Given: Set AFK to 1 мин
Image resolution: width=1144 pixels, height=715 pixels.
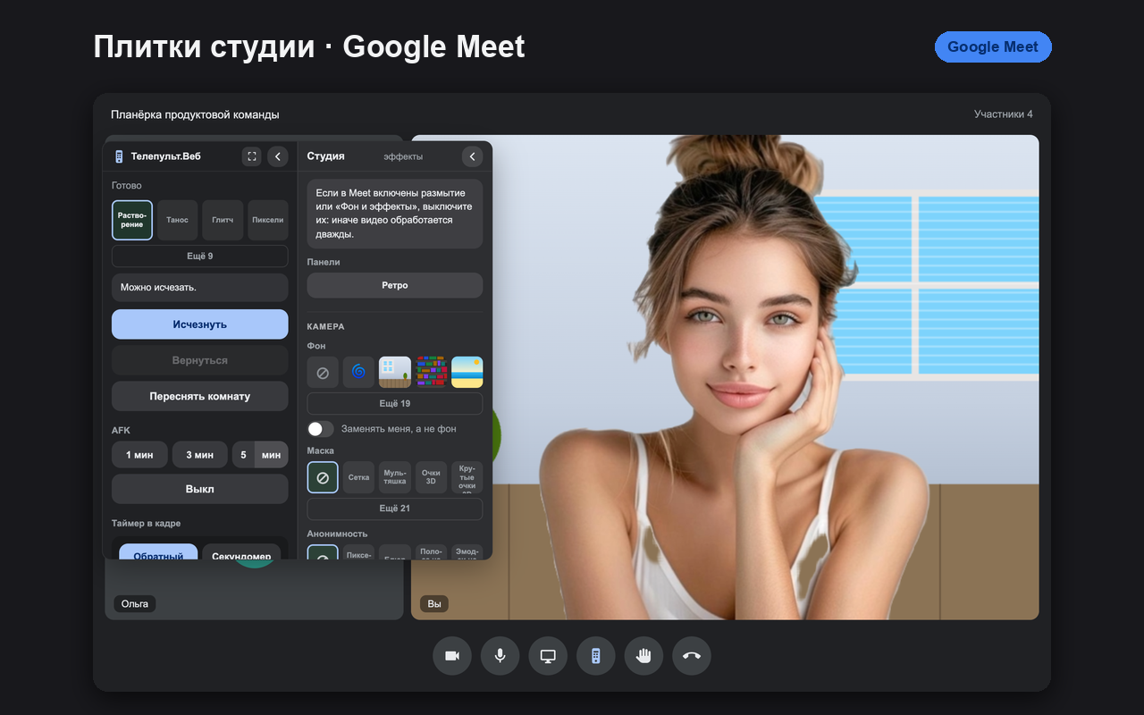Looking at the screenshot, I should (x=139, y=455).
